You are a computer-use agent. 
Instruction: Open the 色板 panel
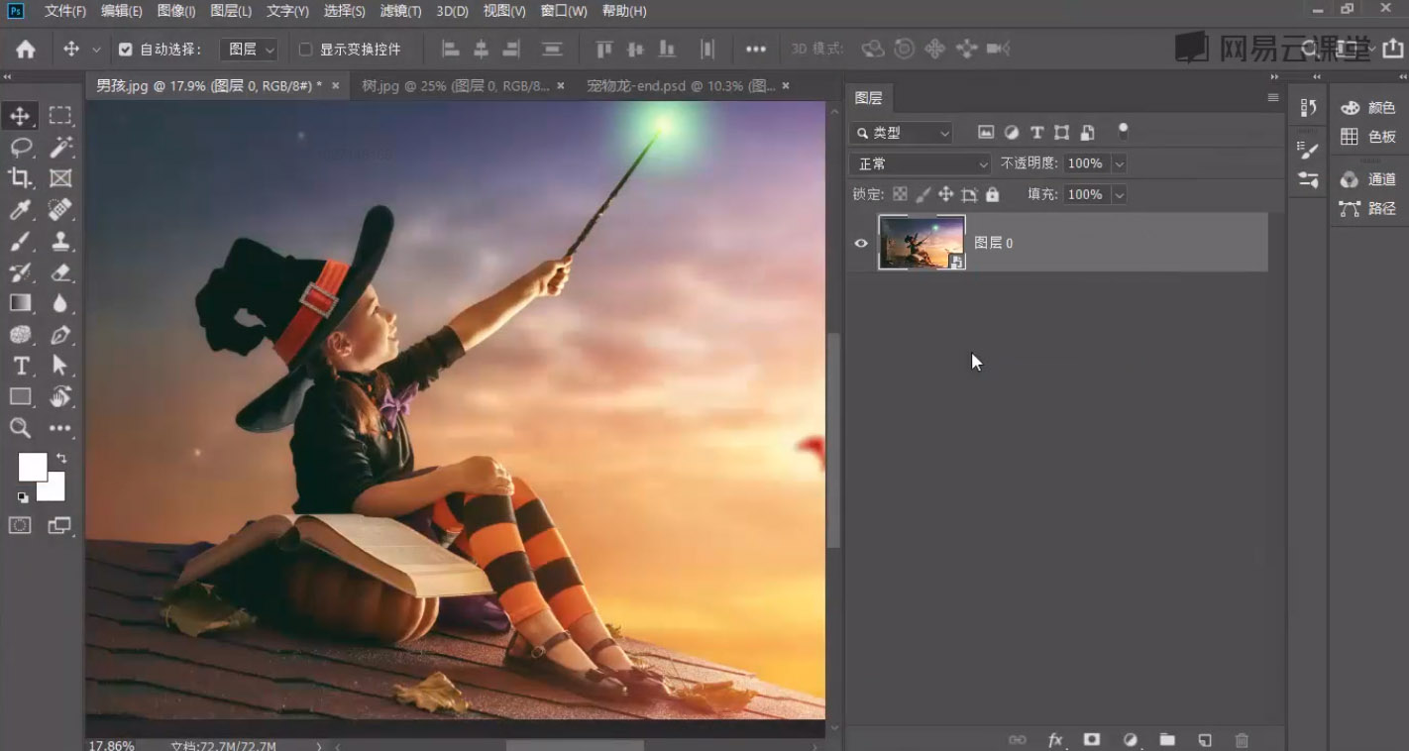point(1368,138)
